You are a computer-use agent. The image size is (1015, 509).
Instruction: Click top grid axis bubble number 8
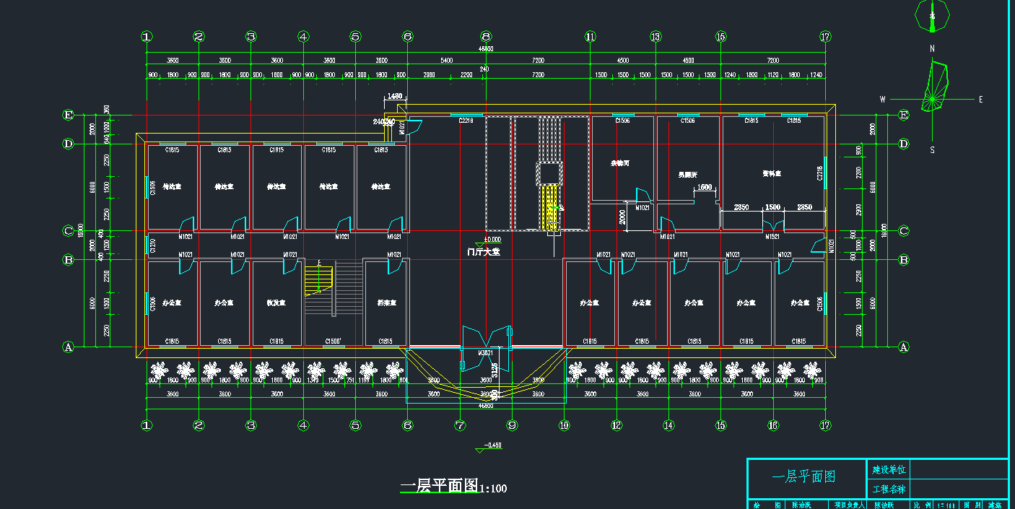click(x=486, y=37)
